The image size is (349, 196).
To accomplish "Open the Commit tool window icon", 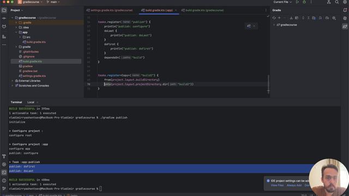I will [4, 18].
